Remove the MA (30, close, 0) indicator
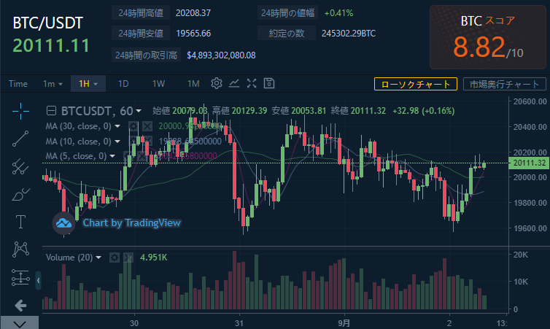Viewport: 550px width, 329px height. pos(147,126)
